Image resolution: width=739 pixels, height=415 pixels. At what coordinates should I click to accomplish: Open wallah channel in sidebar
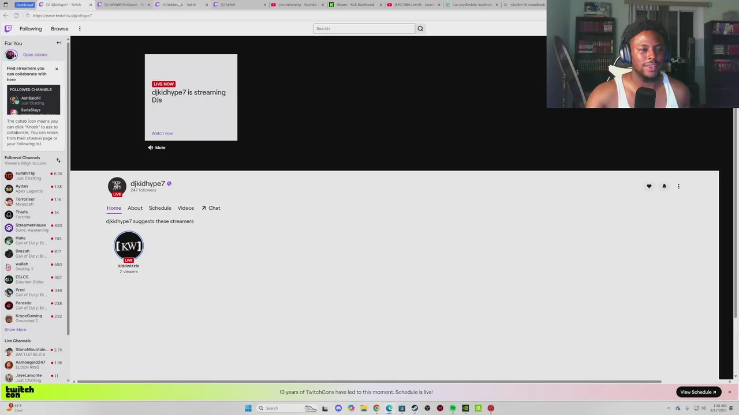(x=33, y=266)
